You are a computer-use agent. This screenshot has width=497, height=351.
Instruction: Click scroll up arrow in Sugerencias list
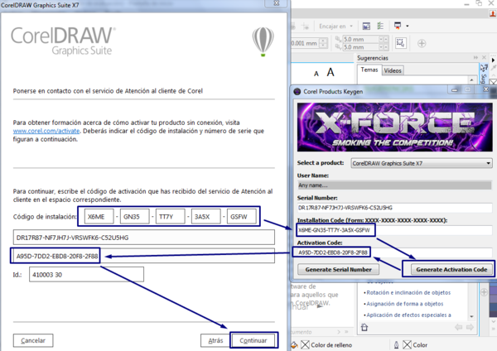[471, 79]
